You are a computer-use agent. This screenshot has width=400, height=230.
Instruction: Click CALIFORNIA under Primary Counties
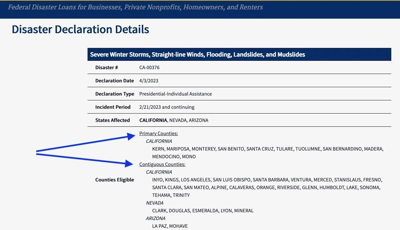coord(159,141)
